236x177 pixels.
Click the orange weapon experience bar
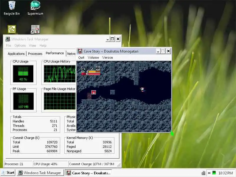94,72
